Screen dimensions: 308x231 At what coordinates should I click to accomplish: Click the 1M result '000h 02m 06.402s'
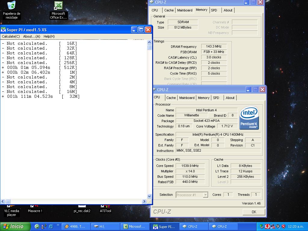point(29,72)
